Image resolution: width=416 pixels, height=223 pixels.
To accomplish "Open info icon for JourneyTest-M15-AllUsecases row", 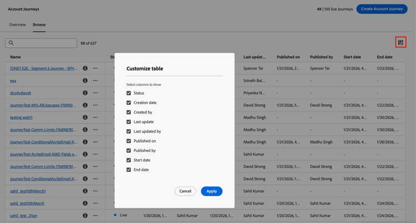I will pos(85,105).
